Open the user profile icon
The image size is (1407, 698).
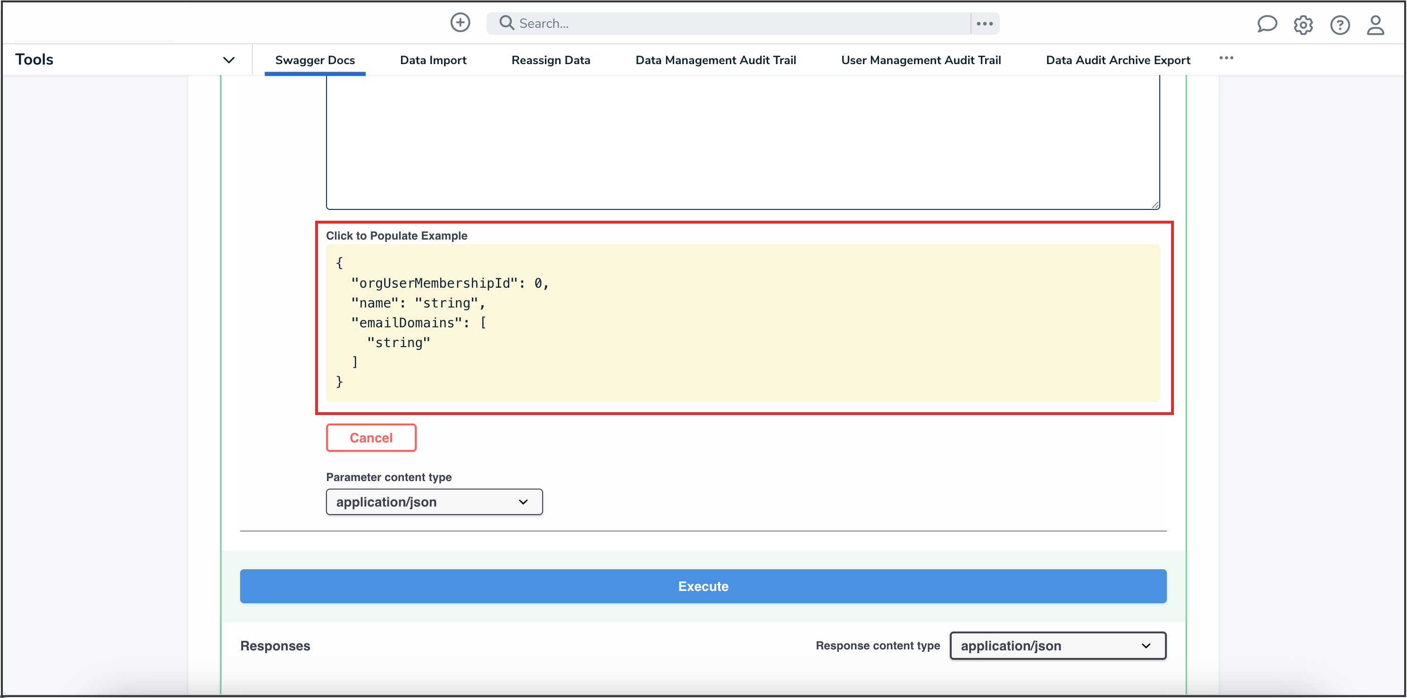(x=1376, y=25)
